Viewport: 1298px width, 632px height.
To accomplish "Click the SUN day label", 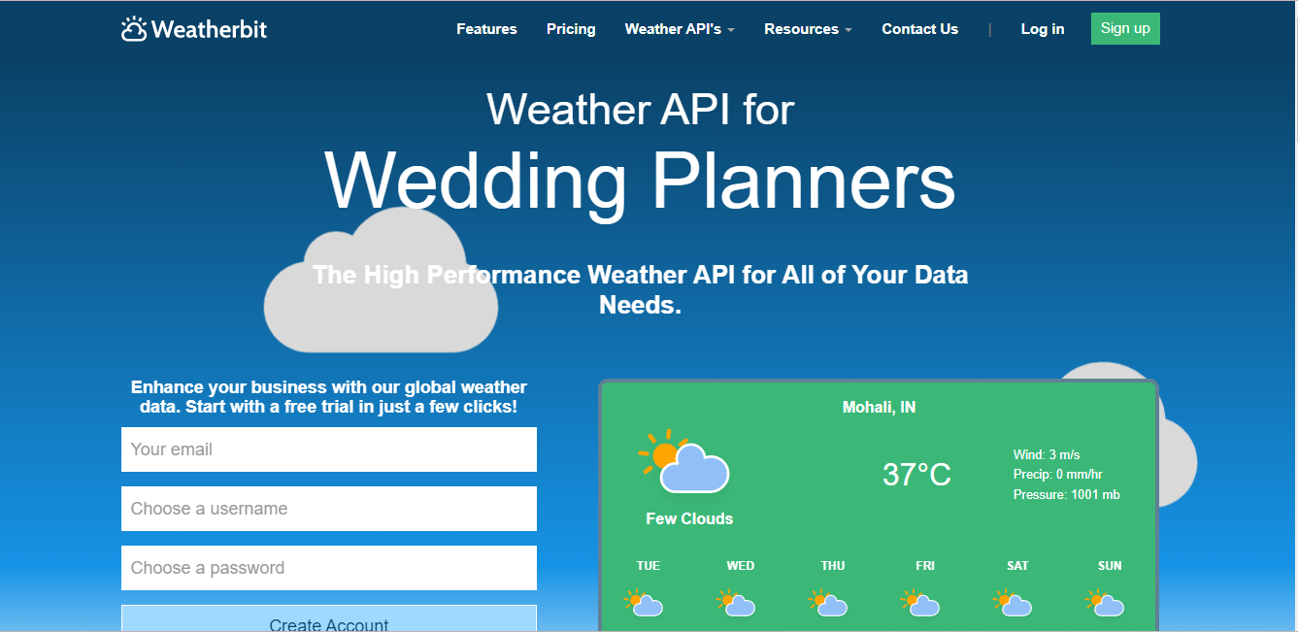I will pos(1110,566).
